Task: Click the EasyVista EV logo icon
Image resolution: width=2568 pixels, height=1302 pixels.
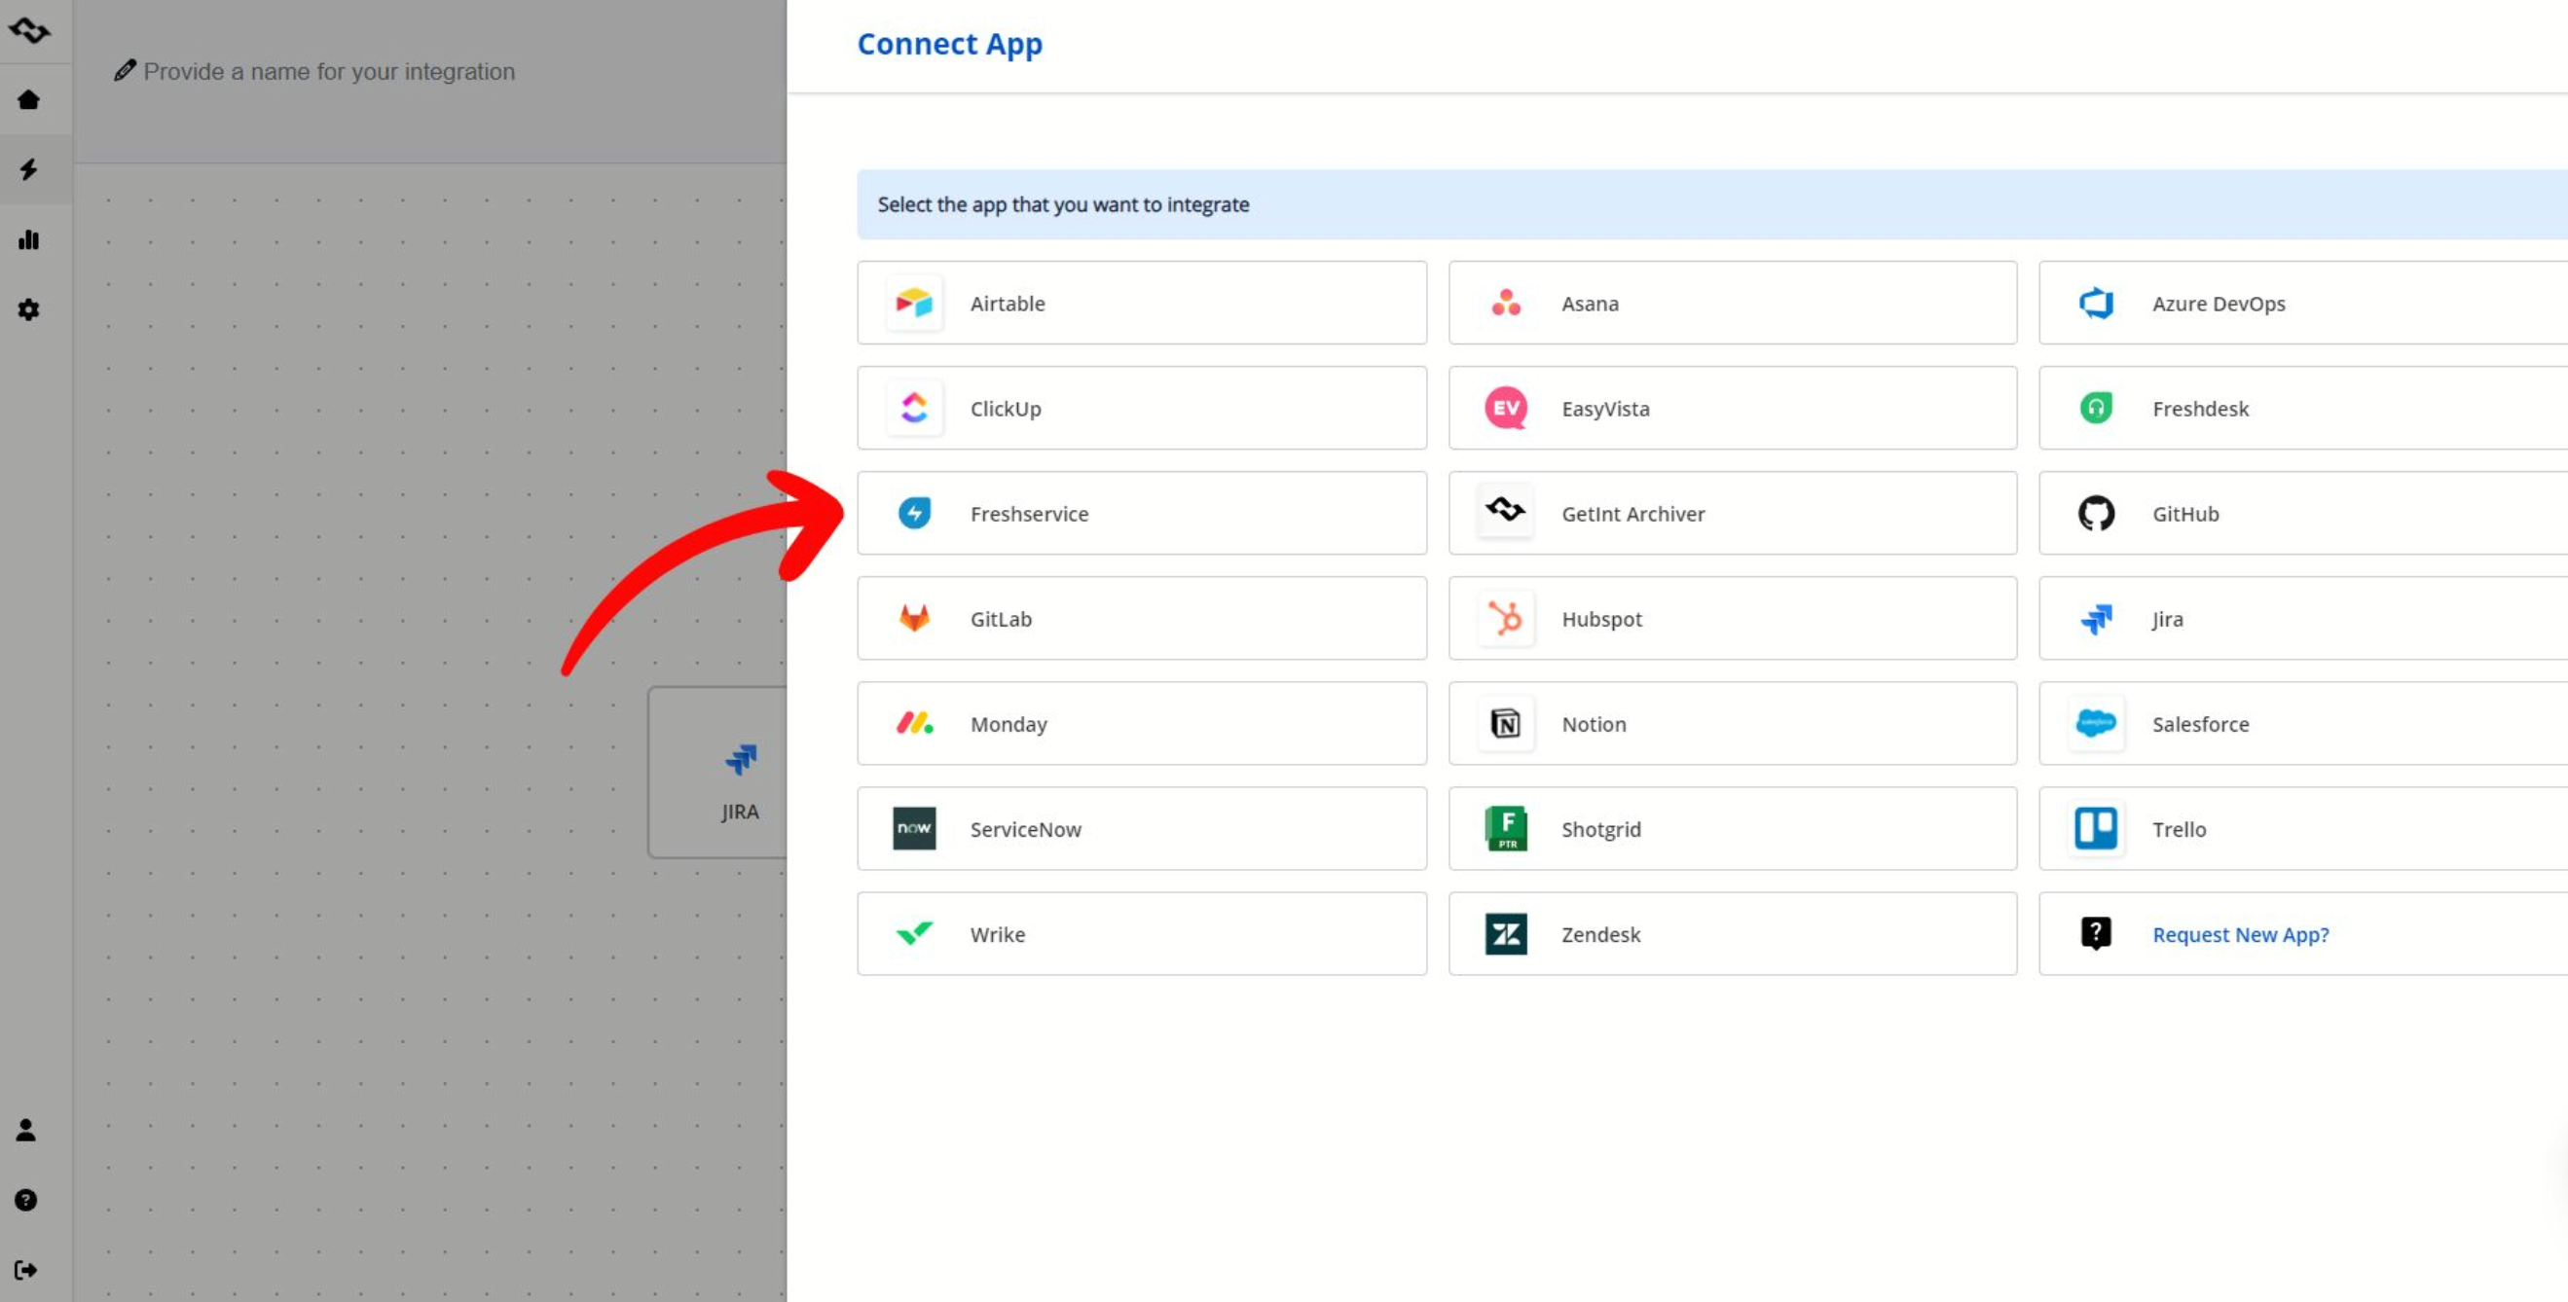Action: [1505, 408]
